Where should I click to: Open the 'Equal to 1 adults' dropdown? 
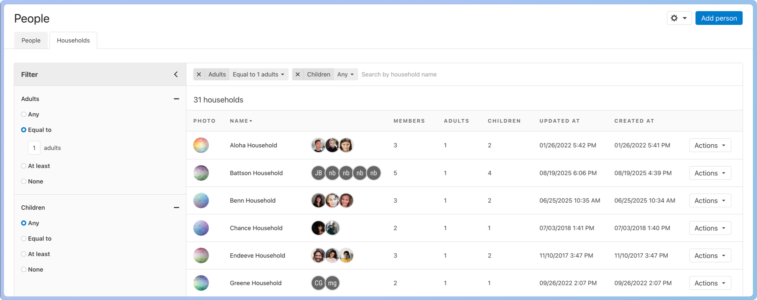click(259, 74)
